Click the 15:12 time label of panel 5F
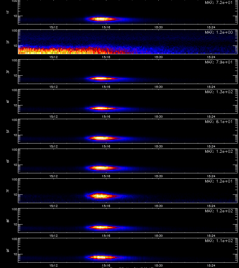Screen dimensions: 239x268 pos(53,147)
